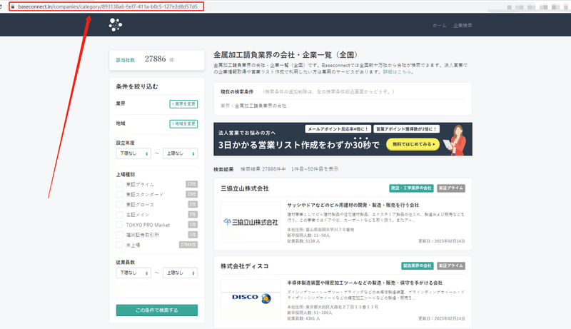Click the 建設・工事業界の会社 tag
Screen dimensions: 571x329
click(411, 188)
